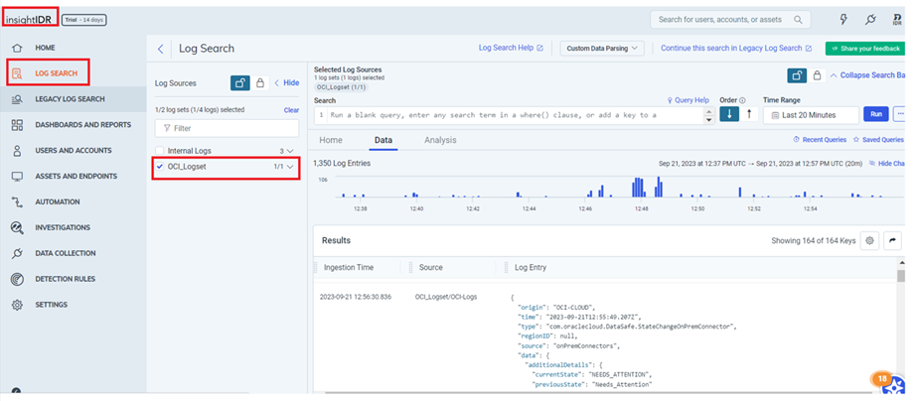Click the log sources Filter field
This screenshot has height=401, width=919.
coord(227,128)
